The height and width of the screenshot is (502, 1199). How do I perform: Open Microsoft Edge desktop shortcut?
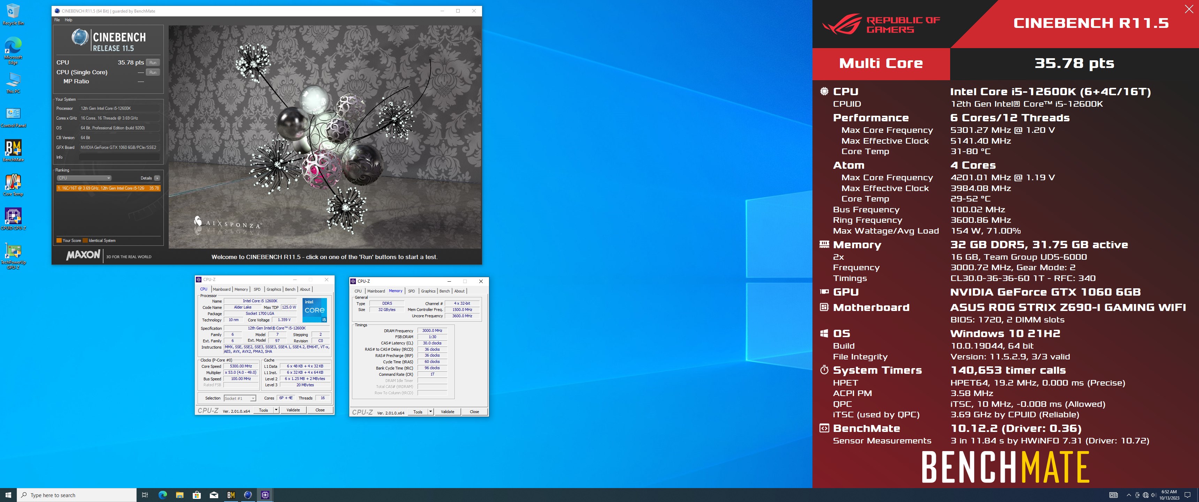click(13, 50)
